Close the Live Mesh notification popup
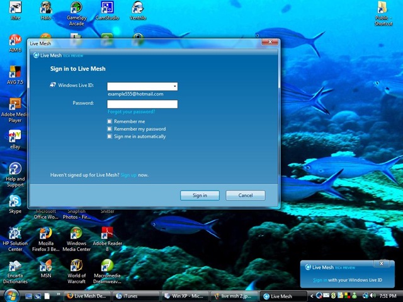403x302 pixels. [x=382, y=263]
